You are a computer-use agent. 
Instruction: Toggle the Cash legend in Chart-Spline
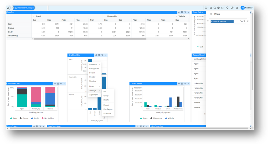[x=200, y=47]
